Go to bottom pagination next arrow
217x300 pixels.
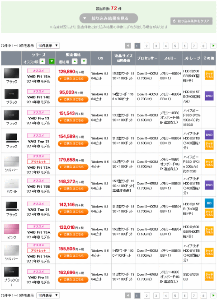(x=213, y=295)
